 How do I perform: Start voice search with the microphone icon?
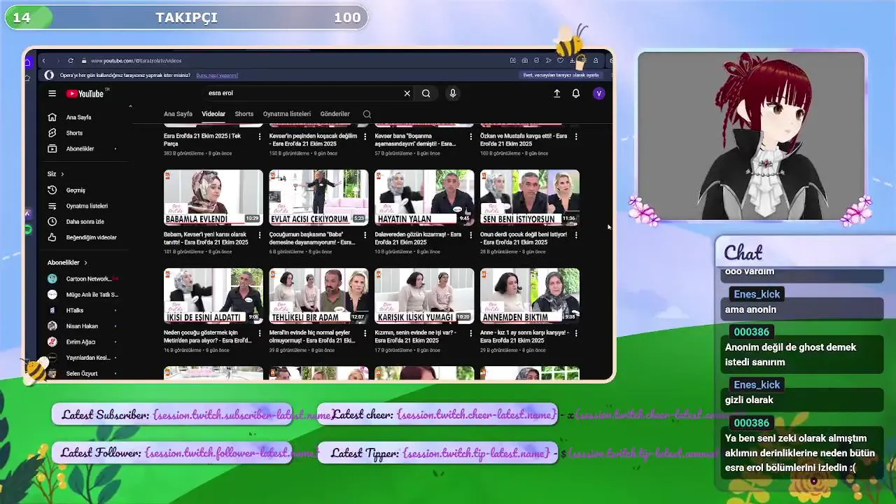(453, 93)
